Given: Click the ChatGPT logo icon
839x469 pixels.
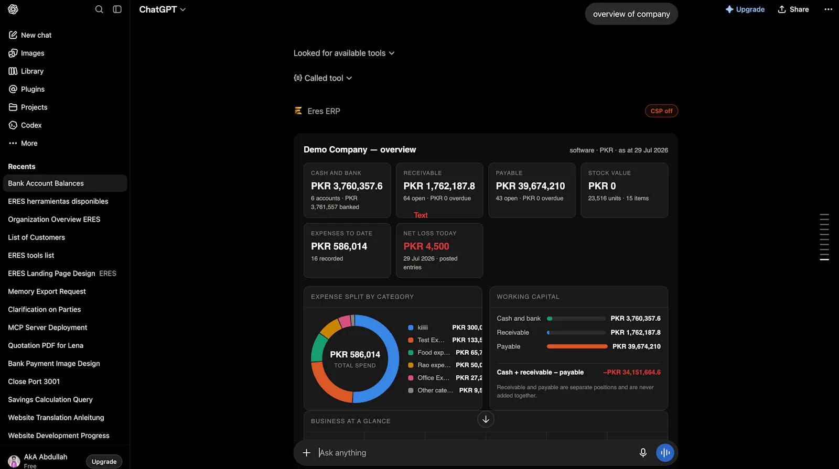Looking at the screenshot, I should [x=13, y=9].
